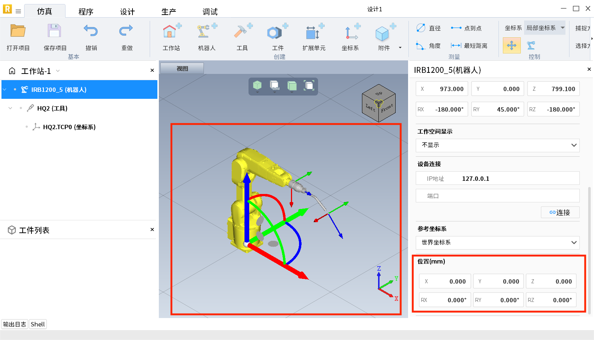Open the reference coordinate system dropdown
The image size is (594, 340).
click(497, 243)
